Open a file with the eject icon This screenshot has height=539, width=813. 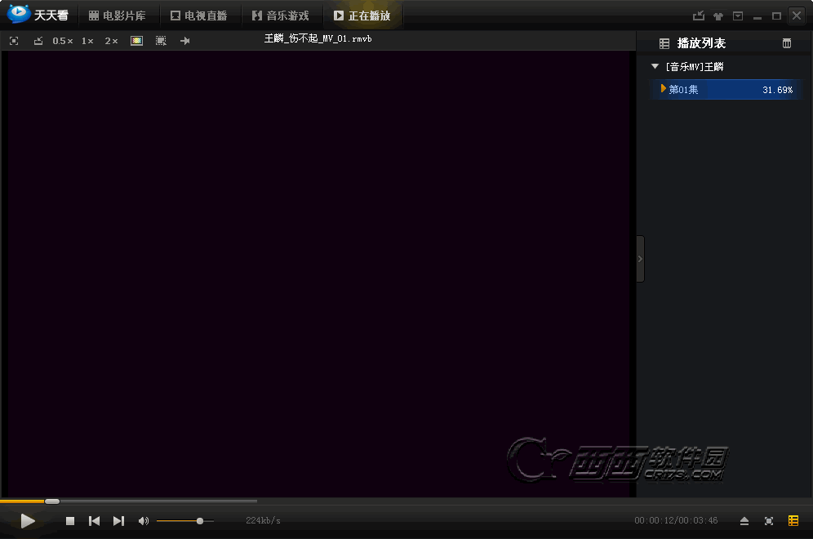pyautogui.click(x=744, y=521)
